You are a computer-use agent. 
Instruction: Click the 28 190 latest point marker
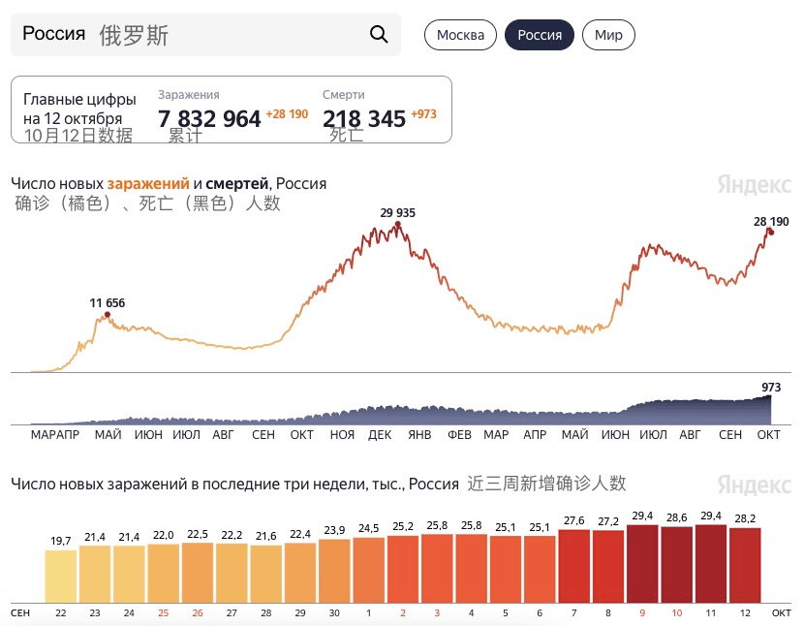pos(770,232)
